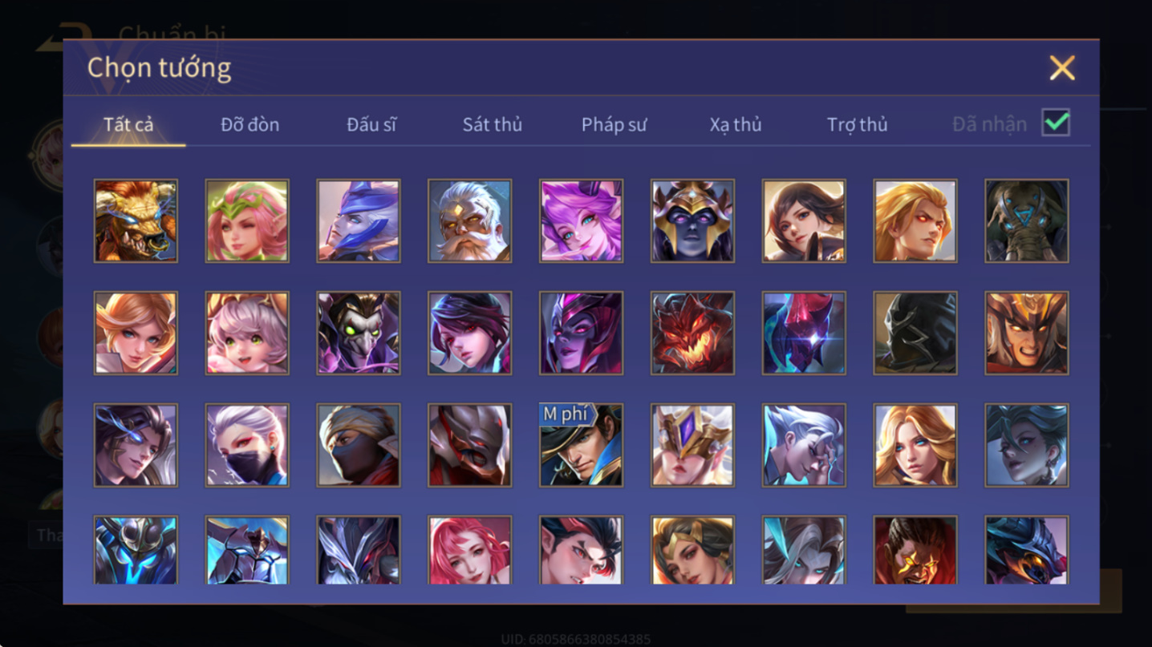The image size is (1152, 647).
Task: Open the "Đấu sĩ" tab
Action: coord(371,124)
